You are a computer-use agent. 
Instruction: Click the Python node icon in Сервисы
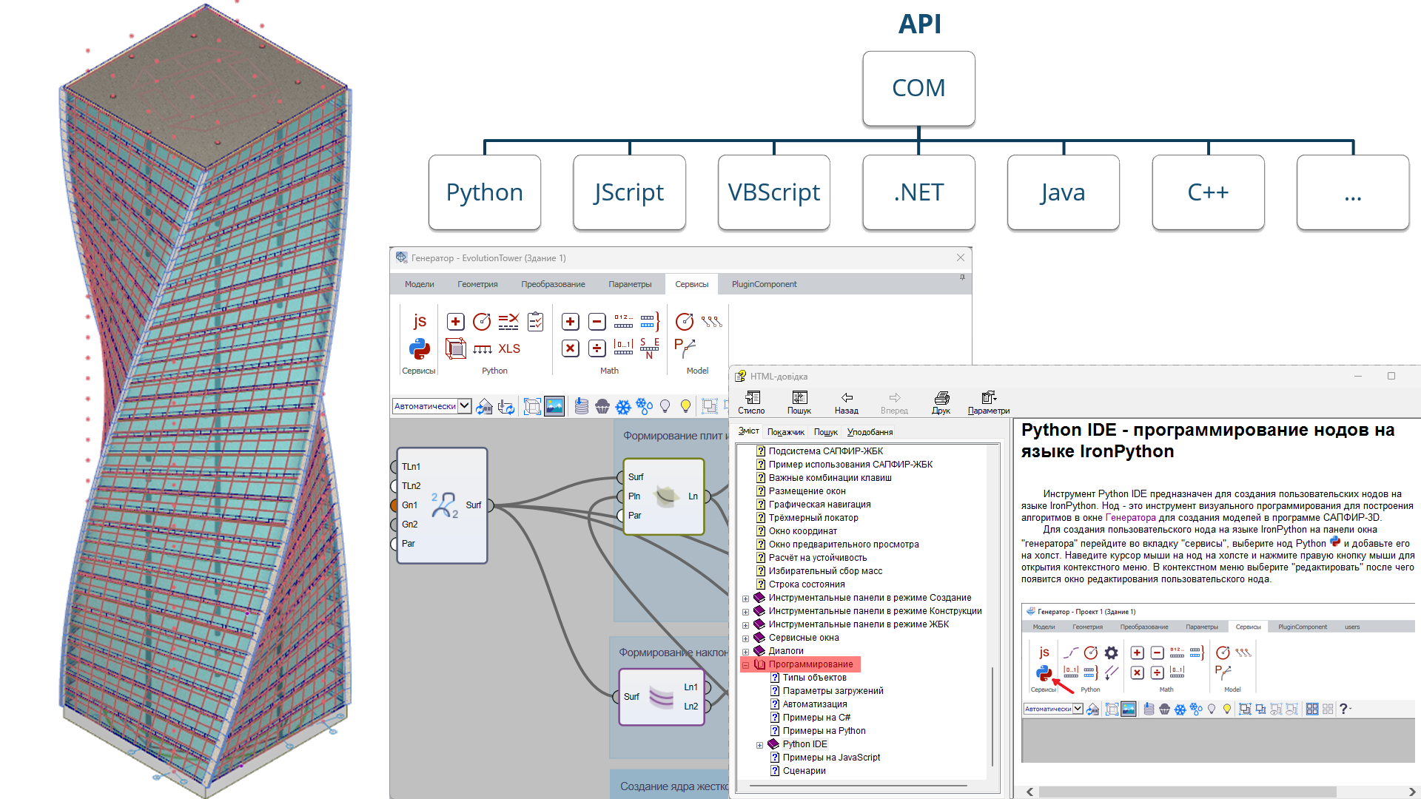click(x=420, y=348)
